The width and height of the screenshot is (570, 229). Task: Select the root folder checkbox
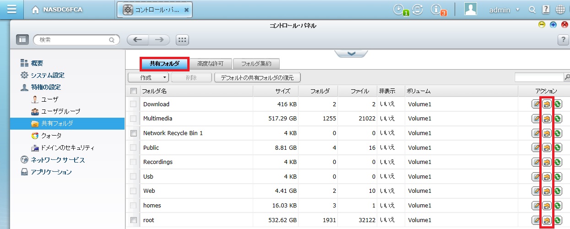click(x=134, y=220)
